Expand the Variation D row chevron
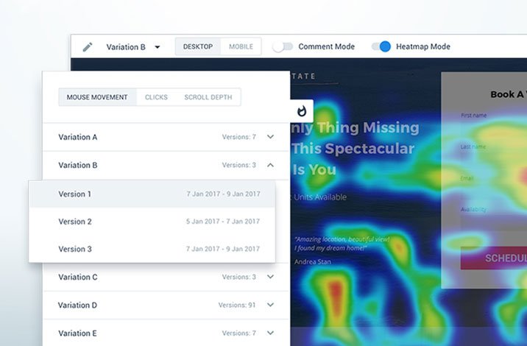 [270, 305]
